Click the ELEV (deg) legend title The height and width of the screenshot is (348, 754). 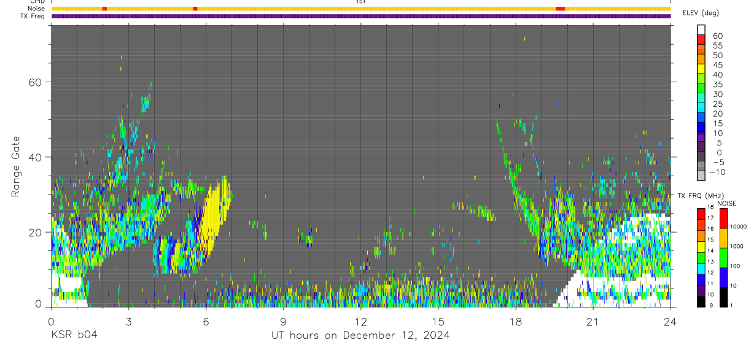(701, 13)
